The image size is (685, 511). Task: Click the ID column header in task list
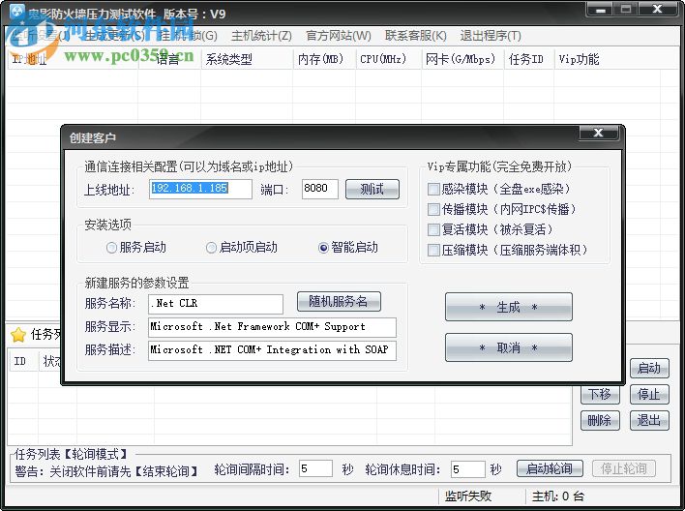click(x=22, y=362)
